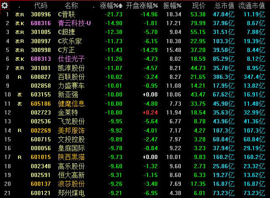270x198 pixels.
Task: Select stock name 皇庭国际
Action: pos(71,148)
